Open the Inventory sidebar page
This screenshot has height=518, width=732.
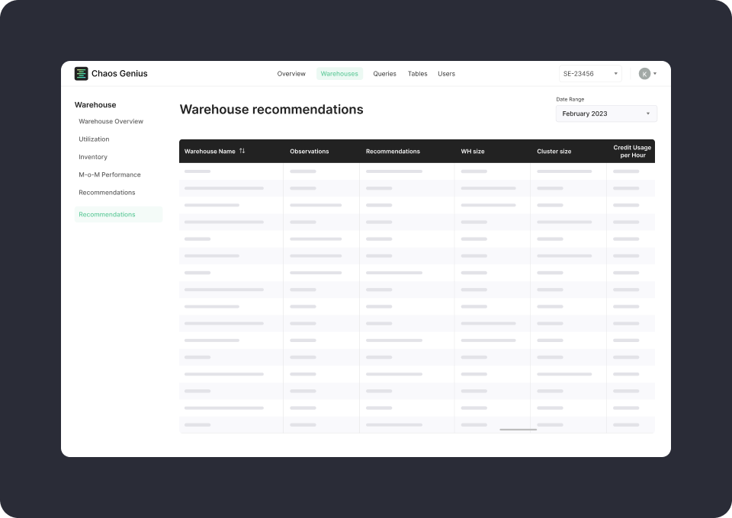point(93,157)
